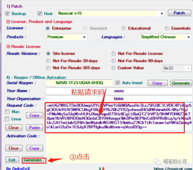Screen dimensions: 193x170
Task: Toggle the Host checkbox
Action: coord(40,13)
